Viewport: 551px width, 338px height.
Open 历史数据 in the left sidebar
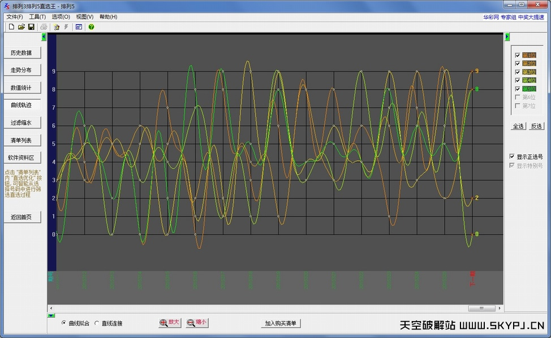coord(22,52)
